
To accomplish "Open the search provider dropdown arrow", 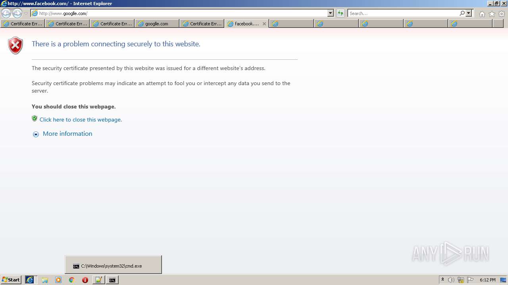I will 469,13.
